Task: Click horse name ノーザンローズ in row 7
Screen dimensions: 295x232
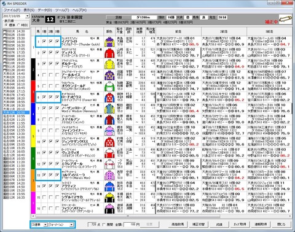Action: pos(74,108)
